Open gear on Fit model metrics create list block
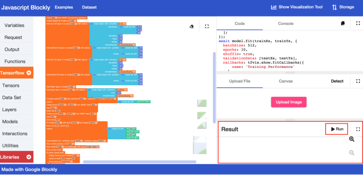363x175 pixels. point(110,129)
